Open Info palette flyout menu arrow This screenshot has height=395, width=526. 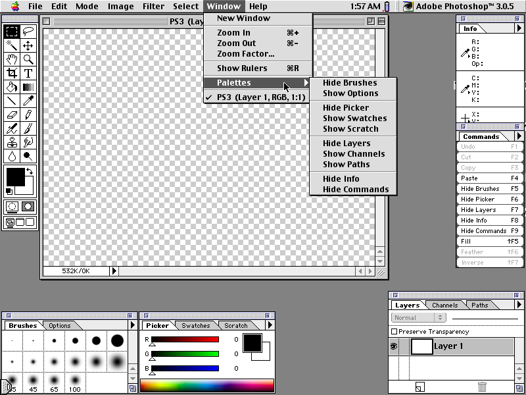point(519,28)
